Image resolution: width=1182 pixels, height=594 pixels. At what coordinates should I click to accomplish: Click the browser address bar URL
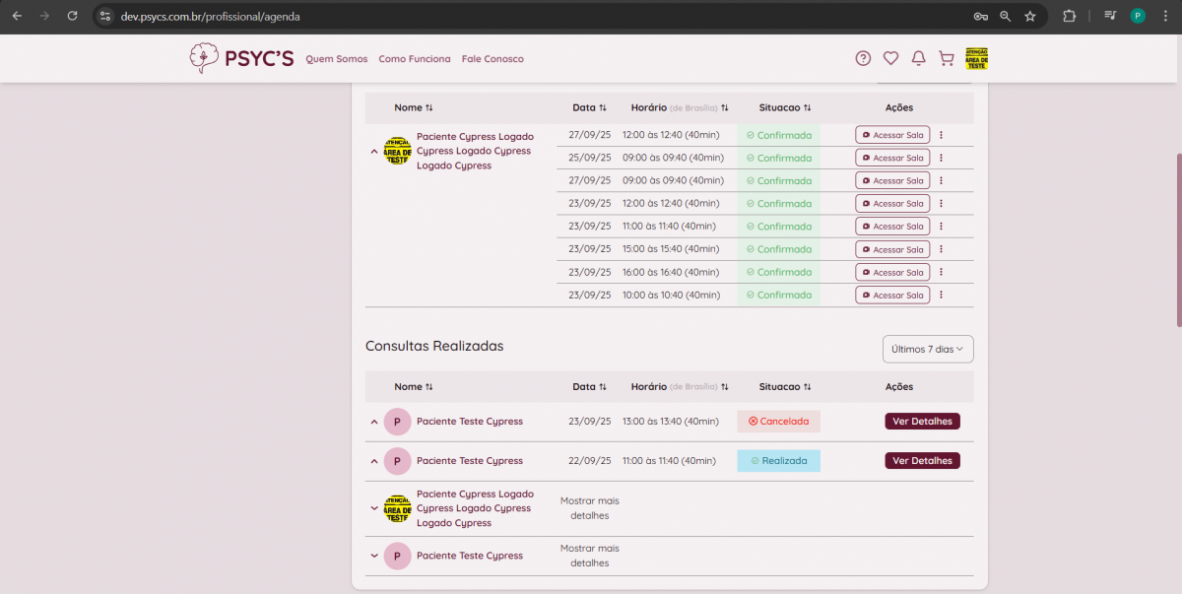211,16
